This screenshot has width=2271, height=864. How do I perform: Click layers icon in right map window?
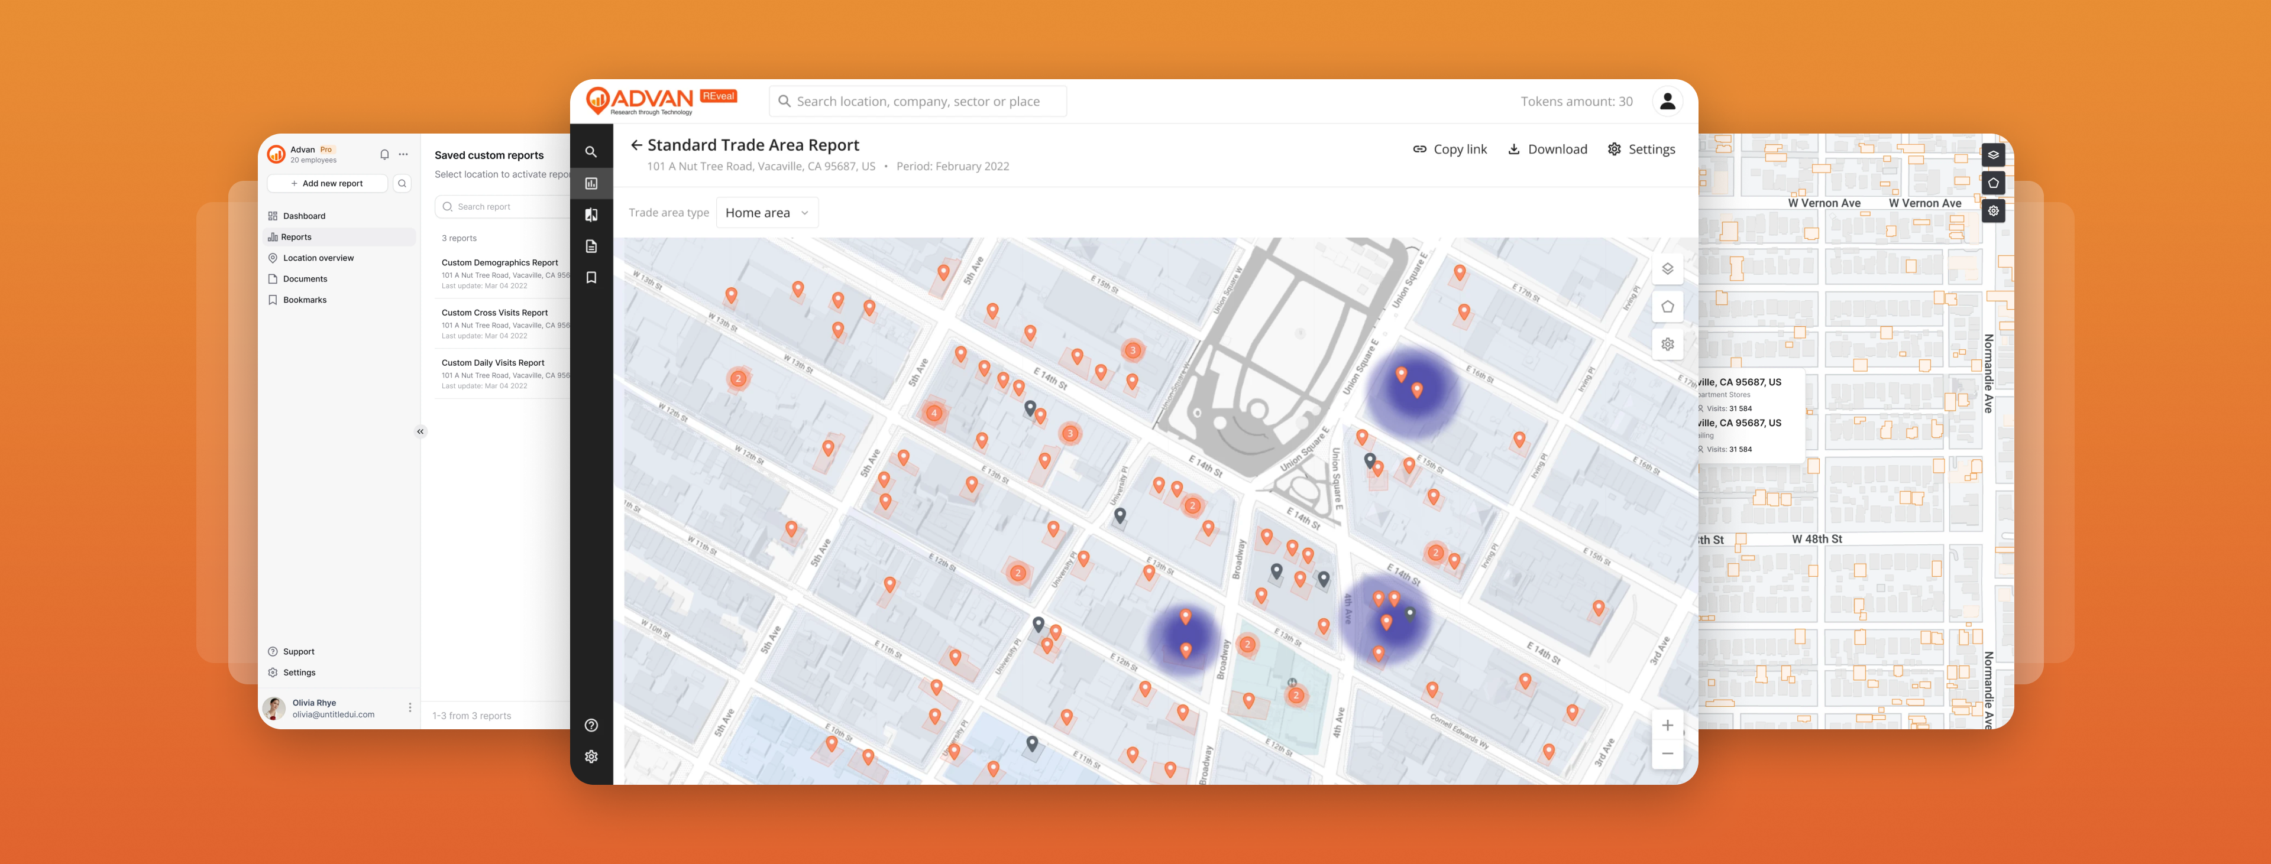(1992, 155)
